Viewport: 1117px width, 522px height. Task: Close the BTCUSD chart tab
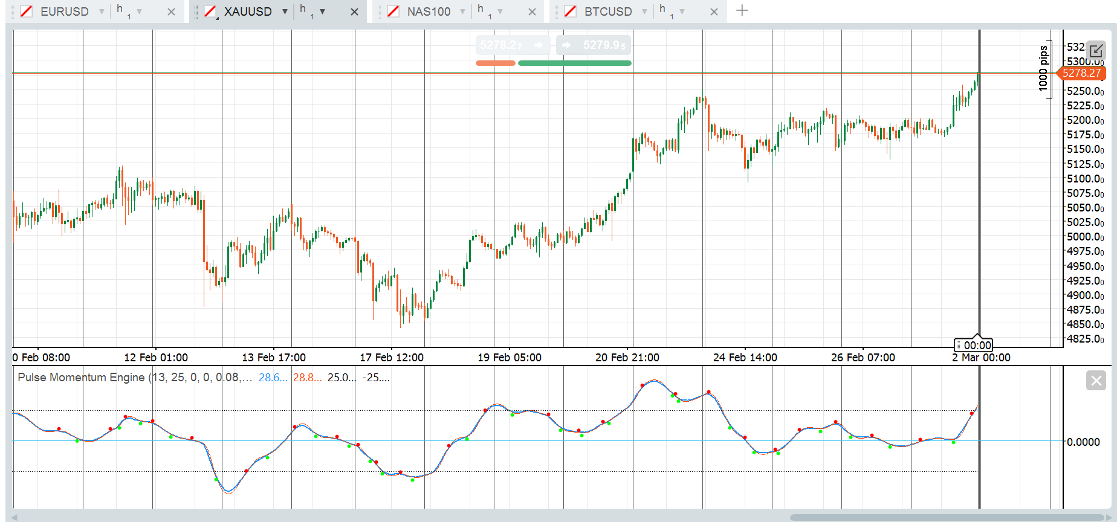point(714,11)
